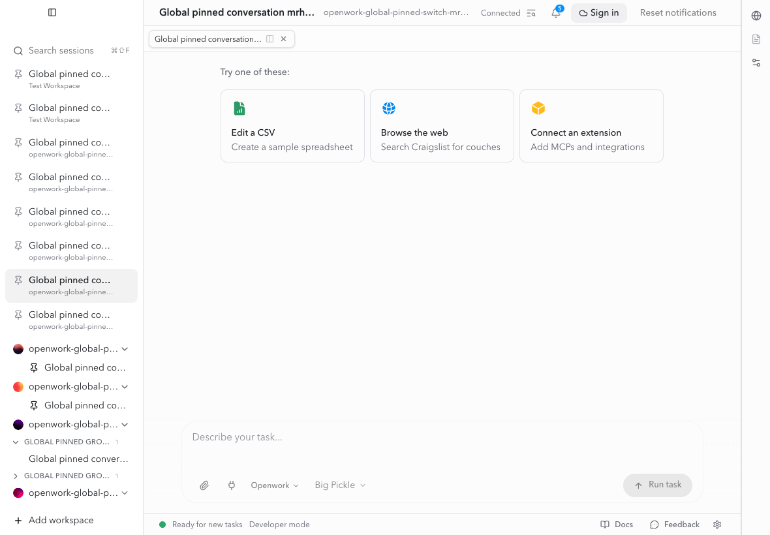Image resolution: width=770 pixels, height=535 pixels.
Task: Open settings via the gear icon
Action: point(717,525)
